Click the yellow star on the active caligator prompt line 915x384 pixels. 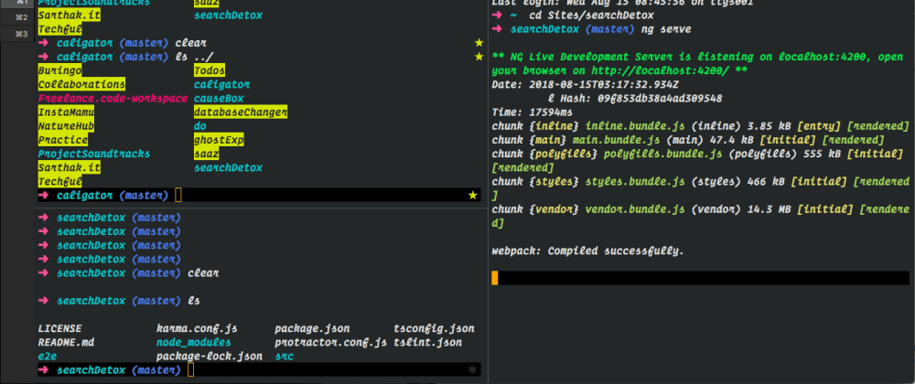tap(473, 196)
